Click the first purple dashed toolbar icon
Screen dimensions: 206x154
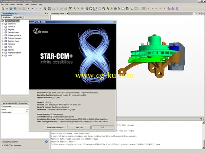click(x=169, y=8)
